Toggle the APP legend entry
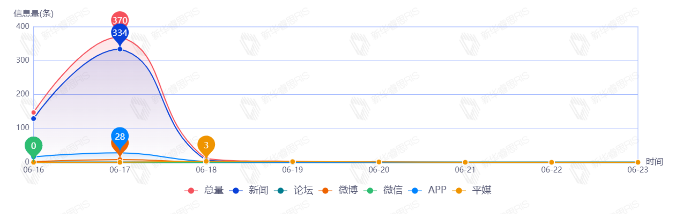This screenshot has height=214, width=676. pos(428,190)
